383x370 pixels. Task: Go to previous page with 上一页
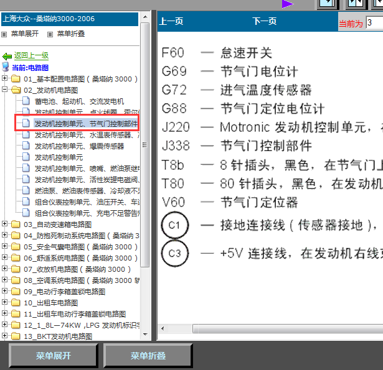tap(171, 21)
